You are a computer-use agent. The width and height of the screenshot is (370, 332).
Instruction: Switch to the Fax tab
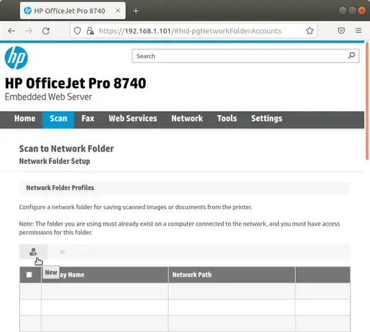[88, 119]
